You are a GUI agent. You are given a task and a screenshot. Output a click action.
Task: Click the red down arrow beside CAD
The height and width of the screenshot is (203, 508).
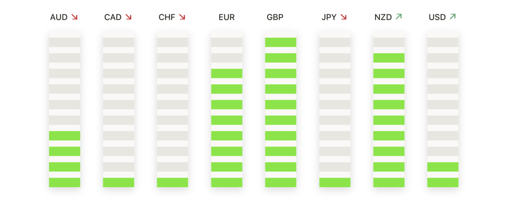coord(128,17)
